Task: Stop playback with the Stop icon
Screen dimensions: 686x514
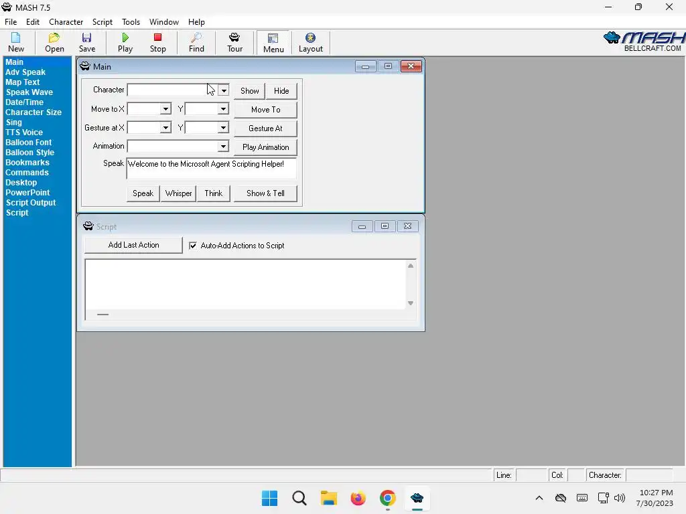Action: (x=157, y=42)
